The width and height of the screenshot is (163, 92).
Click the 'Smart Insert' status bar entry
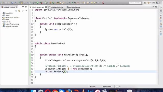(107, 87)
